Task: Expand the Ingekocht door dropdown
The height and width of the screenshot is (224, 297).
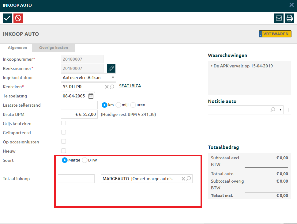Action: (x=89, y=78)
